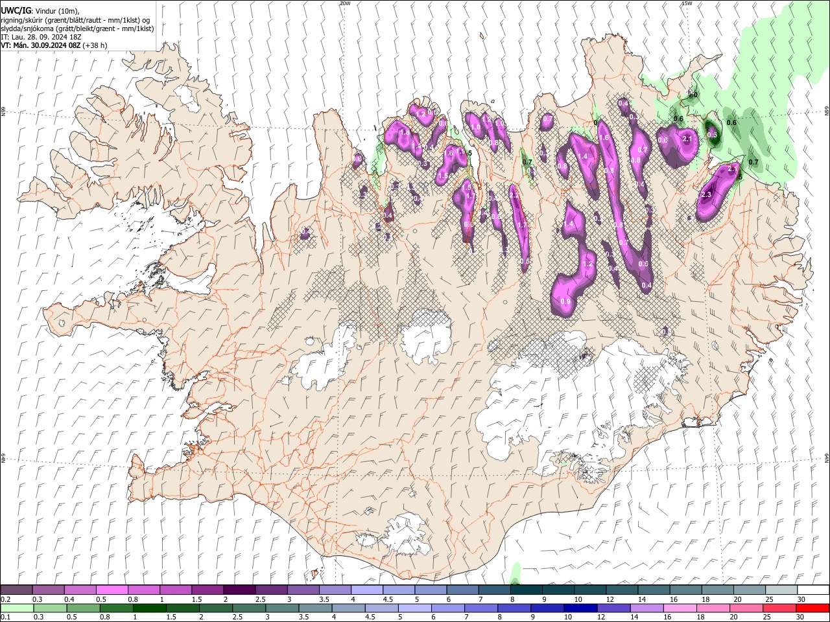Image resolution: width=830 pixels, height=622 pixels.
Task: Click the '2.3' snowfall value on the map
Action: tap(706, 194)
